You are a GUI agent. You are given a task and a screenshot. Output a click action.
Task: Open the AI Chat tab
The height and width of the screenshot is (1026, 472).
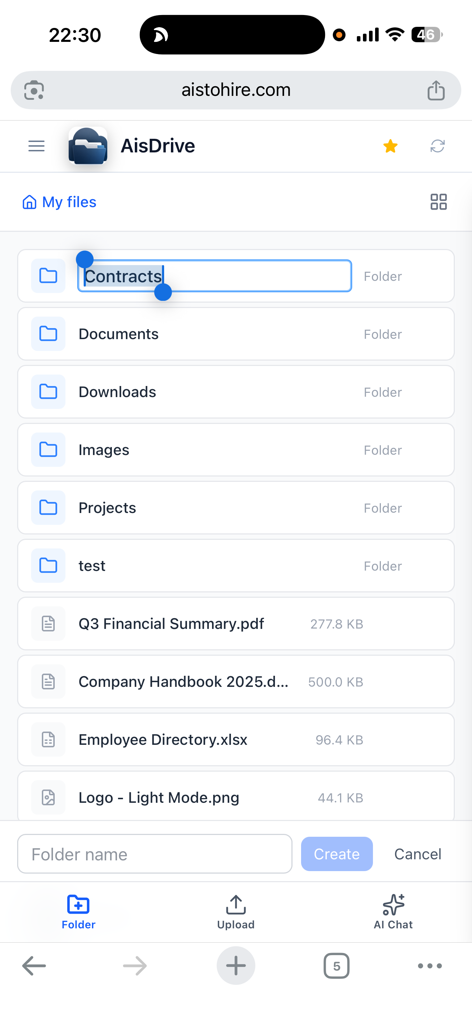pos(393,912)
